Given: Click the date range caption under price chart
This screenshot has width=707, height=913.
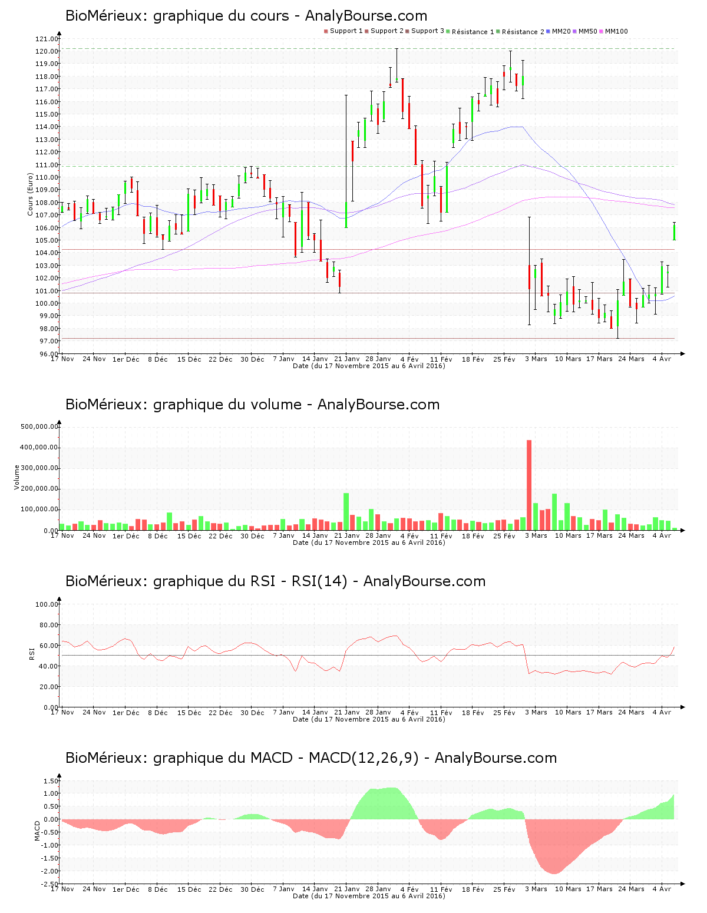Looking at the screenshot, I should (x=369, y=366).
